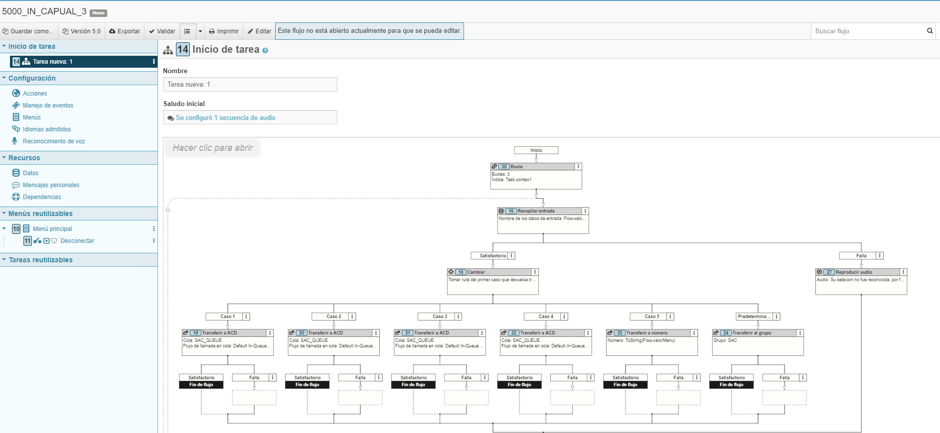Viewport: 940px width, 433px height.
Task: Select the Desconectar menu item
Action: click(x=77, y=241)
